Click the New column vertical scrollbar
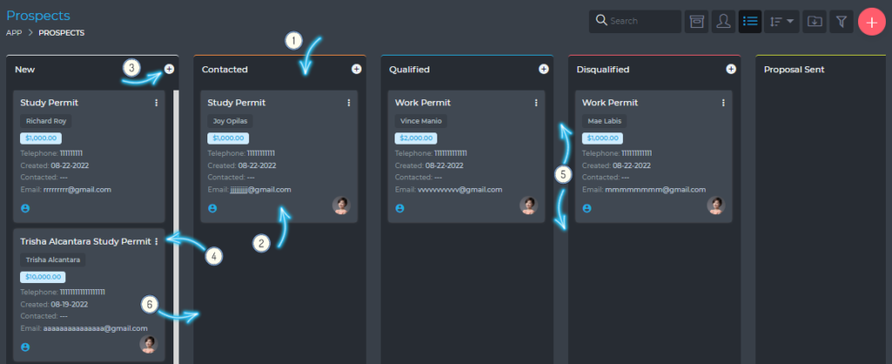The image size is (892, 364). coord(177,218)
